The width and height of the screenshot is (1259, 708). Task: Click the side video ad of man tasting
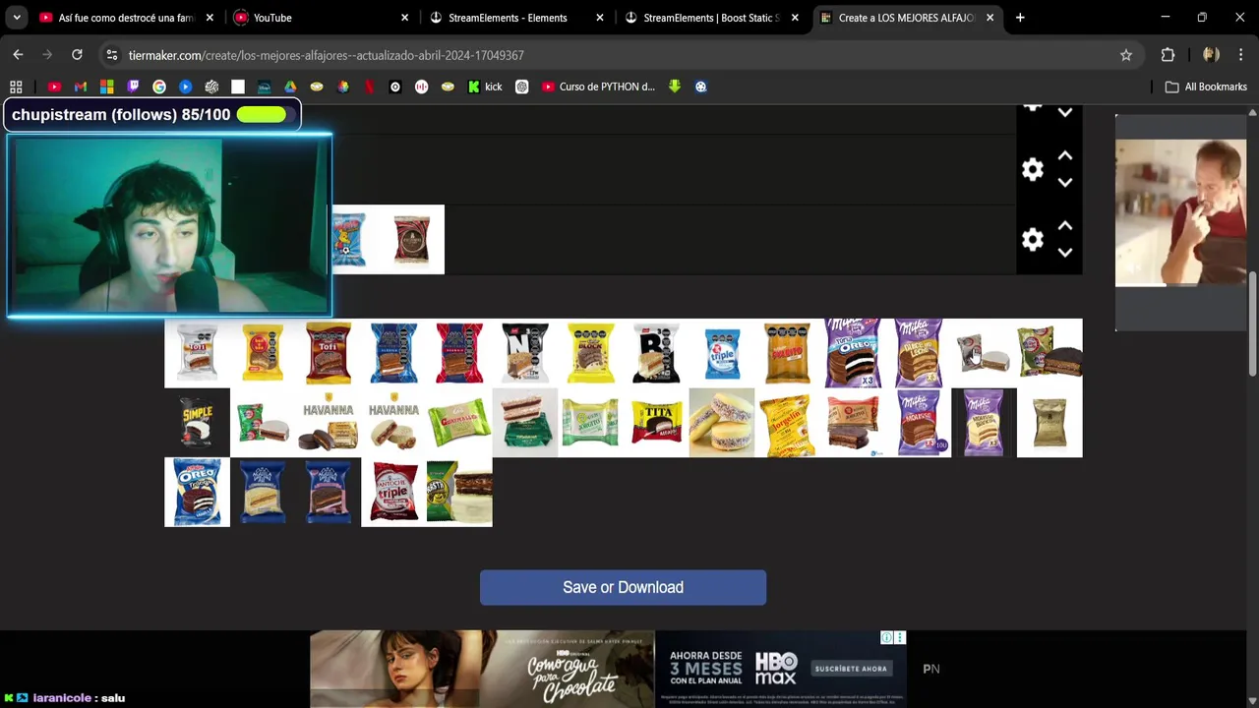click(1181, 212)
